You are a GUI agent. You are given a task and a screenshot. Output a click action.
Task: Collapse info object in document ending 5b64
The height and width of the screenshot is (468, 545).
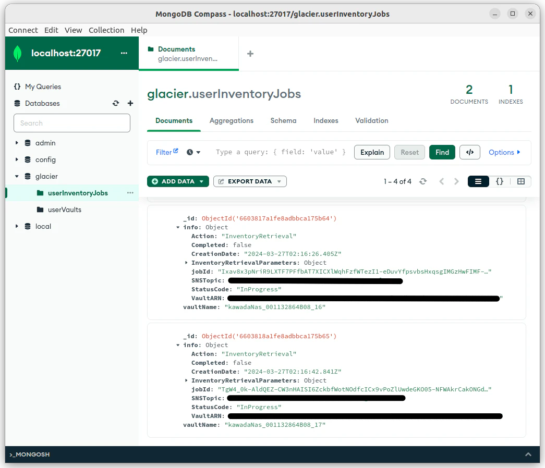pos(178,227)
